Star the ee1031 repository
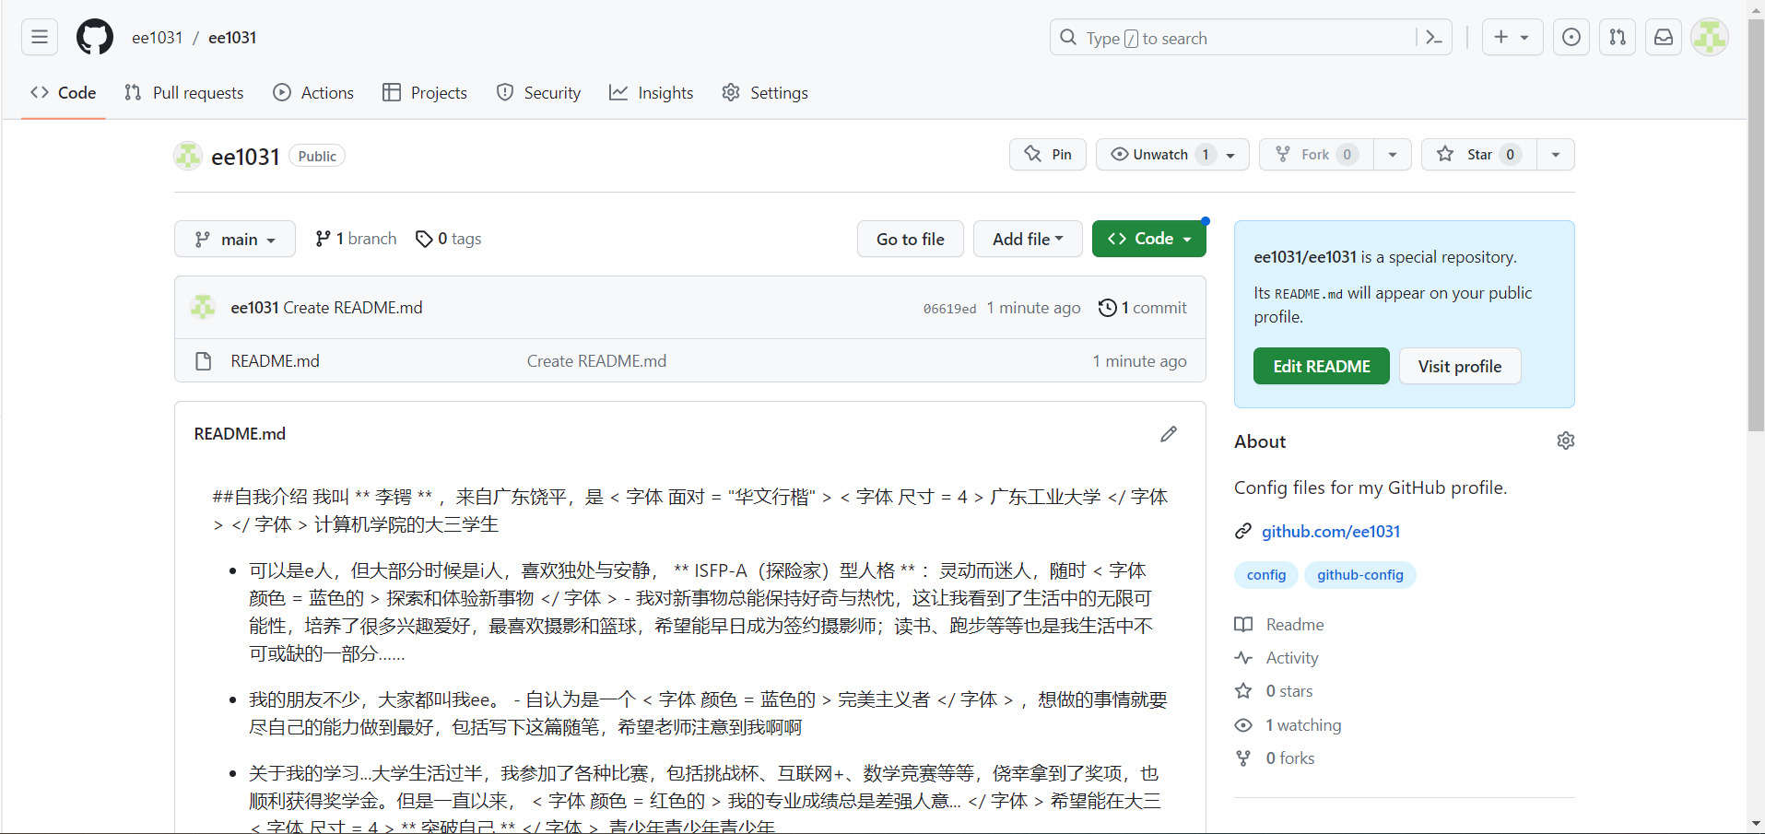Screen dimensions: 1765x834 click(1478, 155)
